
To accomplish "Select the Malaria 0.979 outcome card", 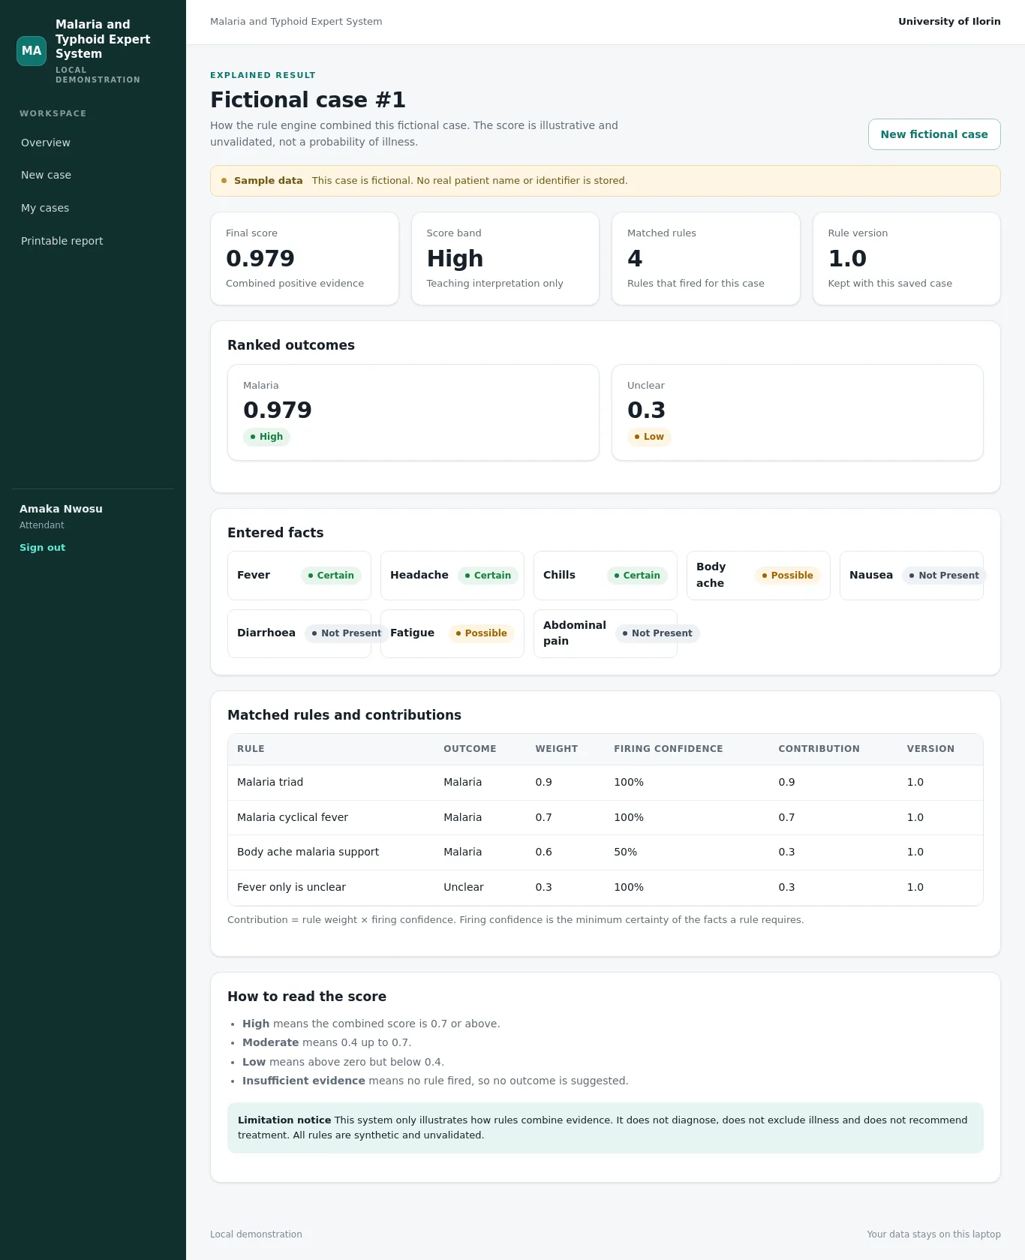I will (413, 413).
